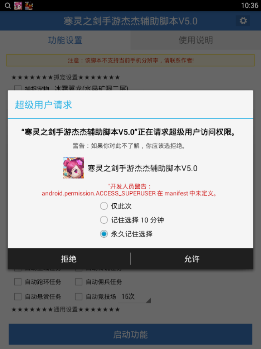Select the 仅此次 radio option
The width and height of the screenshot is (261, 349).
(x=104, y=206)
